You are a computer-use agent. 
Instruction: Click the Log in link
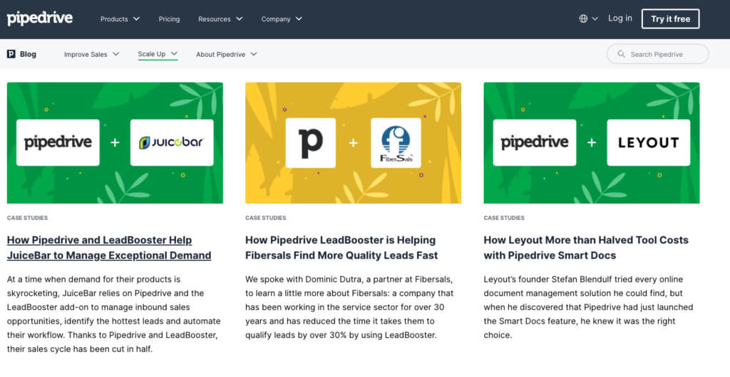(x=620, y=18)
